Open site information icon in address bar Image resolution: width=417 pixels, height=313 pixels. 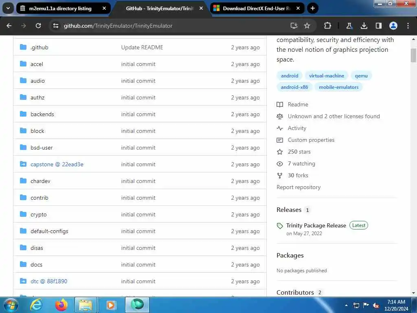pos(55,26)
